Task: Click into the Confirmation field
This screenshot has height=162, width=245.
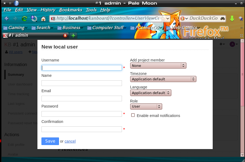Action: (x=82, y=129)
